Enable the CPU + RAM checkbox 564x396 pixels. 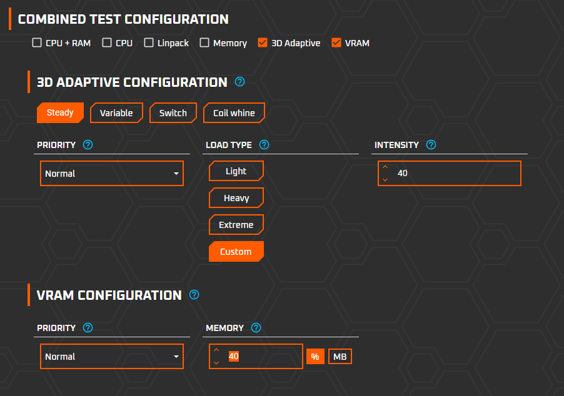[37, 42]
